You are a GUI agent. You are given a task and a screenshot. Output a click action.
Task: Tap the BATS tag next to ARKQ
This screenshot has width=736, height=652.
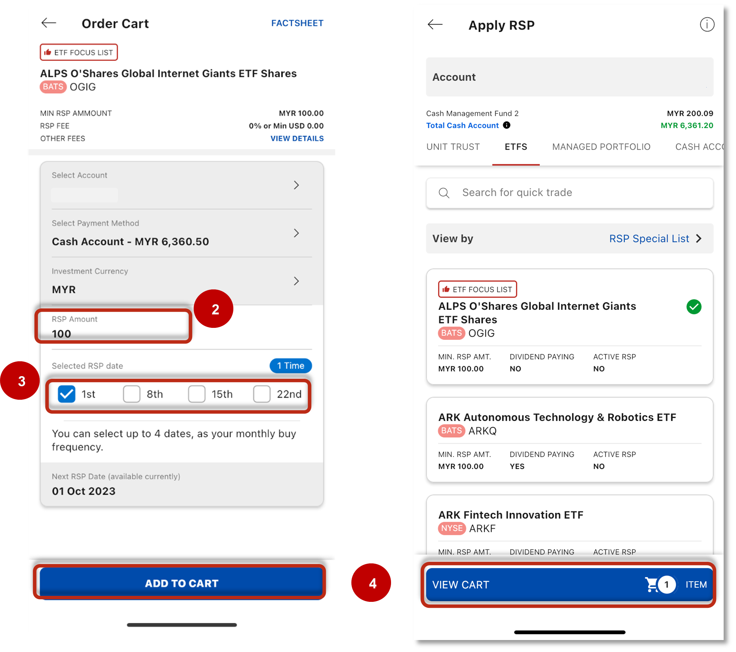pyautogui.click(x=451, y=431)
